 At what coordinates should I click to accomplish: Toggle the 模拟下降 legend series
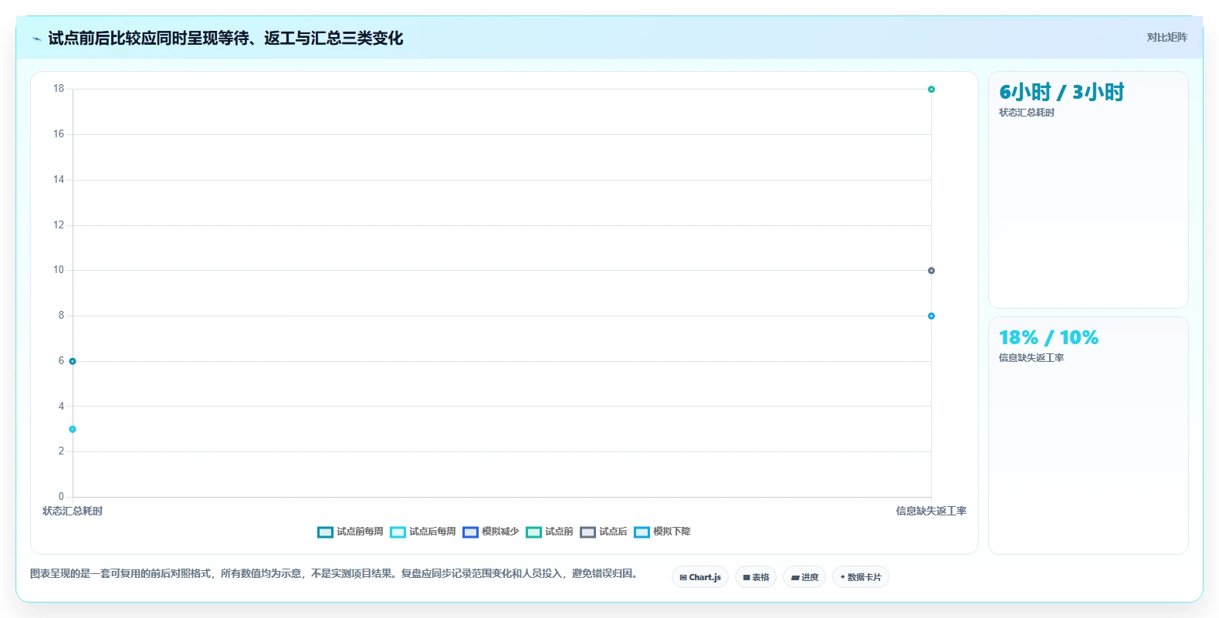pos(662,532)
